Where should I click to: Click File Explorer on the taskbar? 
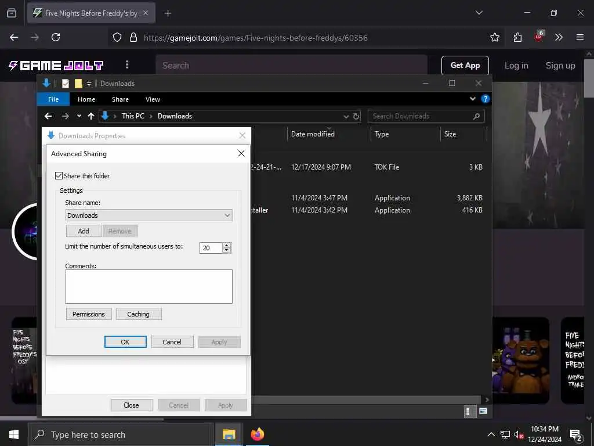[x=229, y=434]
